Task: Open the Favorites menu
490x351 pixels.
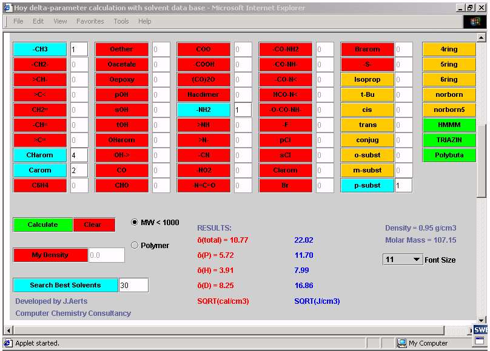Action: click(x=90, y=21)
